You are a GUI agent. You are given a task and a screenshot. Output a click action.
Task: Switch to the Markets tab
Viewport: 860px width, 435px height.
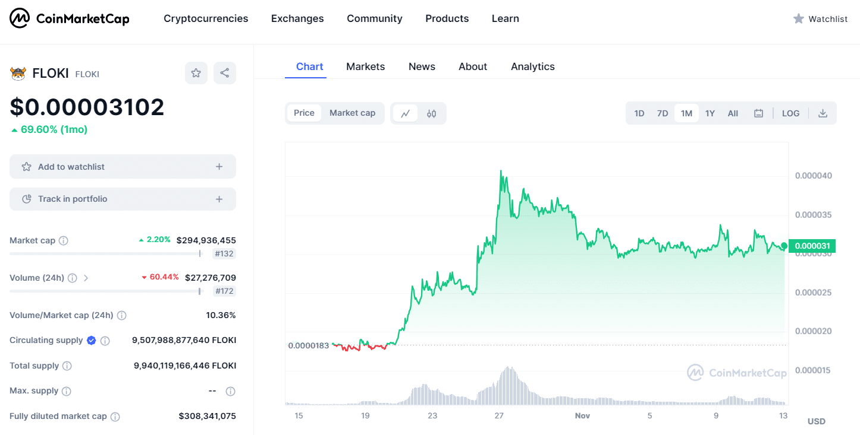click(x=366, y=66)
